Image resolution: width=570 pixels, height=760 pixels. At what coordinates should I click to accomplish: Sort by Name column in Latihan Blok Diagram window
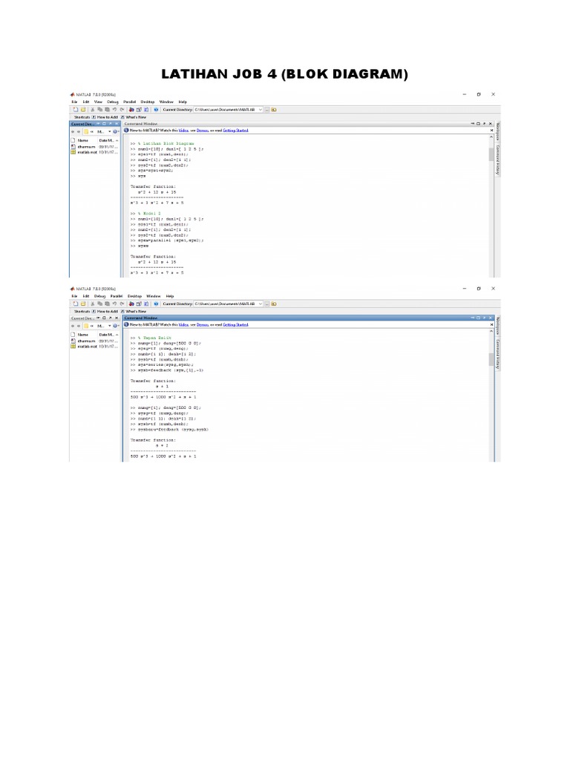(83, 140)
